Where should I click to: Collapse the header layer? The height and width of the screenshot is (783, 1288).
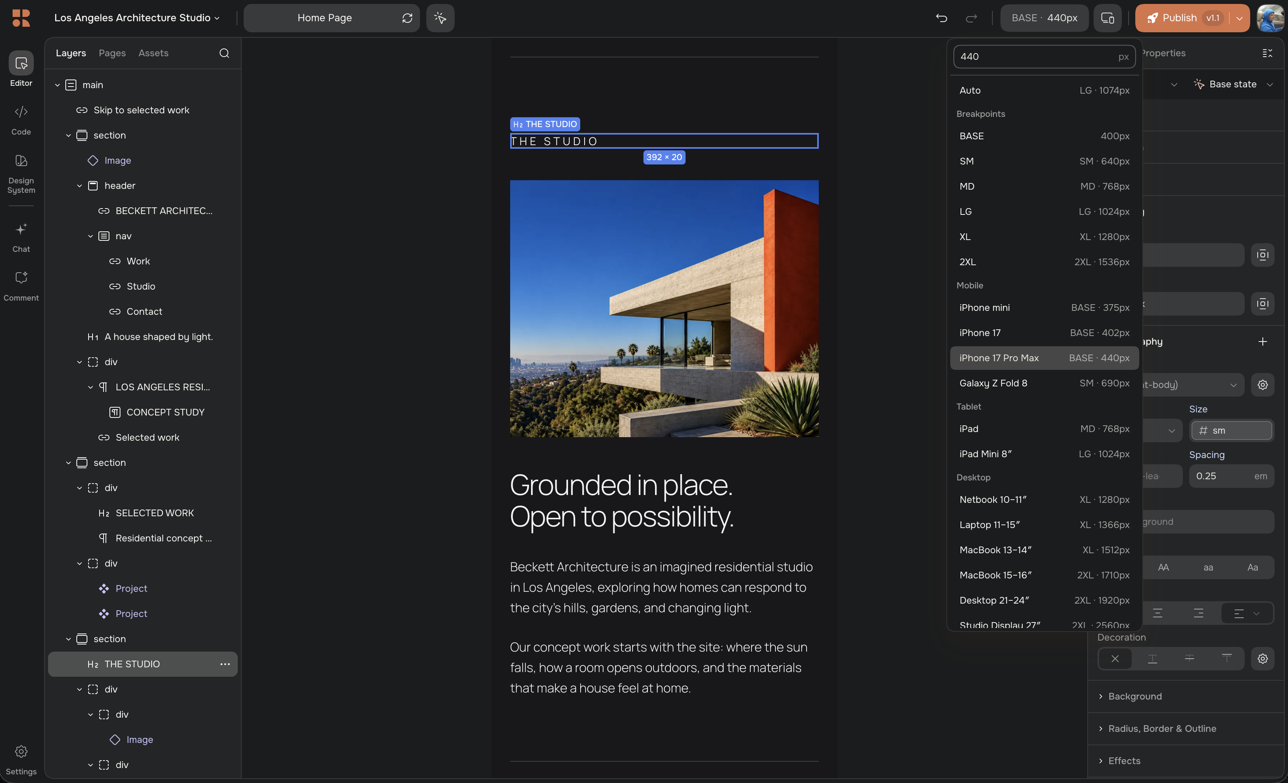click(79, 185)
